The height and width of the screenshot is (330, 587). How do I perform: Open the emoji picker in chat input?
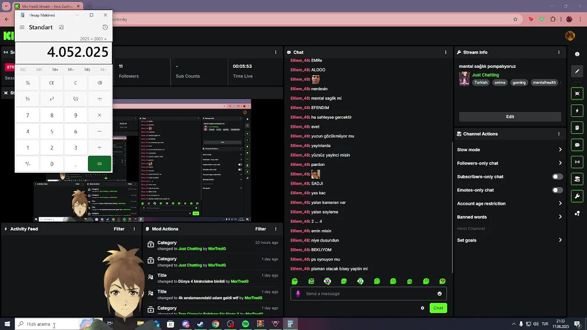[439, 294]
